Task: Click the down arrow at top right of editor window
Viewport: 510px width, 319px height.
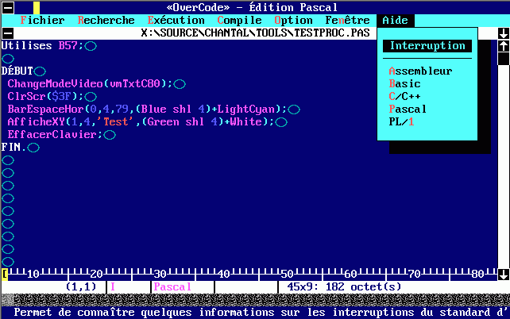Action: 504,33
